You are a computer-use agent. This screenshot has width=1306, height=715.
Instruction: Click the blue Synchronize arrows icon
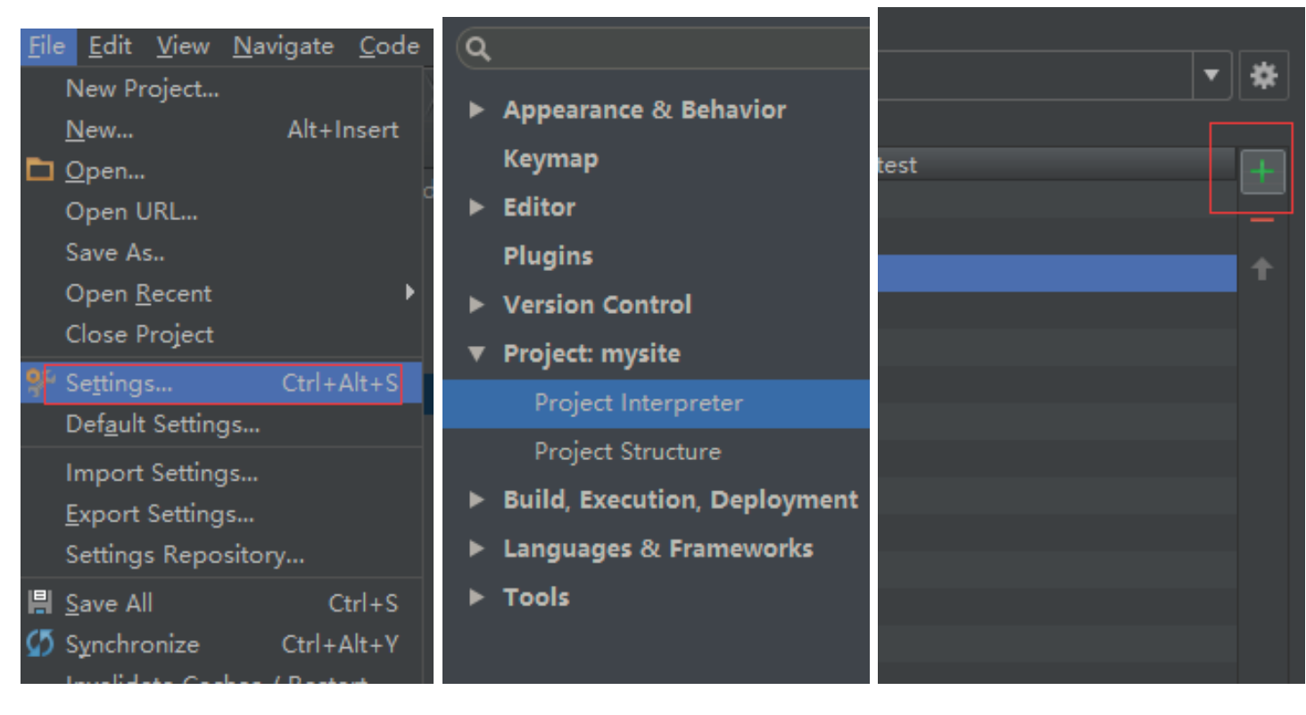pos(40,644)
